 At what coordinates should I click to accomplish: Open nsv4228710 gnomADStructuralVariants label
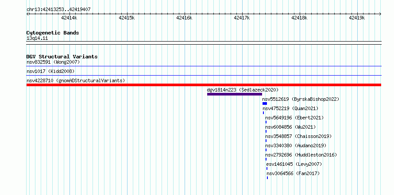pyautogui.click(x=76, y=80)
